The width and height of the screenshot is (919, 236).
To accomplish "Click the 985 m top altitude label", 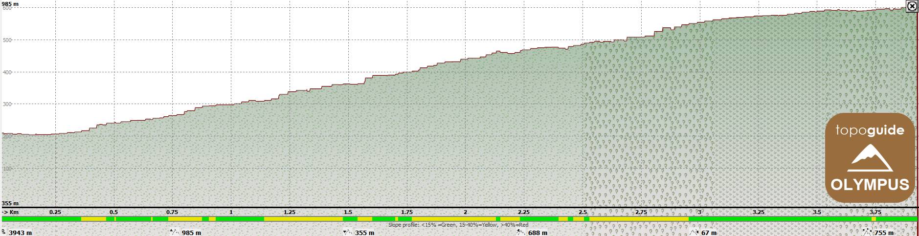I will (10, 3).
